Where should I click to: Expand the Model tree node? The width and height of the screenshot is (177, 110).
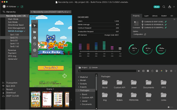click(x=79, y=80)
